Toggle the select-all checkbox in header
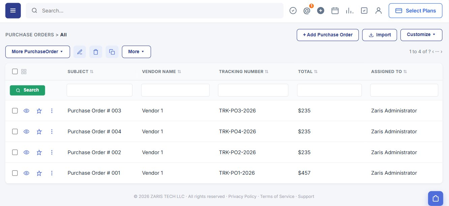This screenshot has height=206, width=449. [x=15, y=71]
